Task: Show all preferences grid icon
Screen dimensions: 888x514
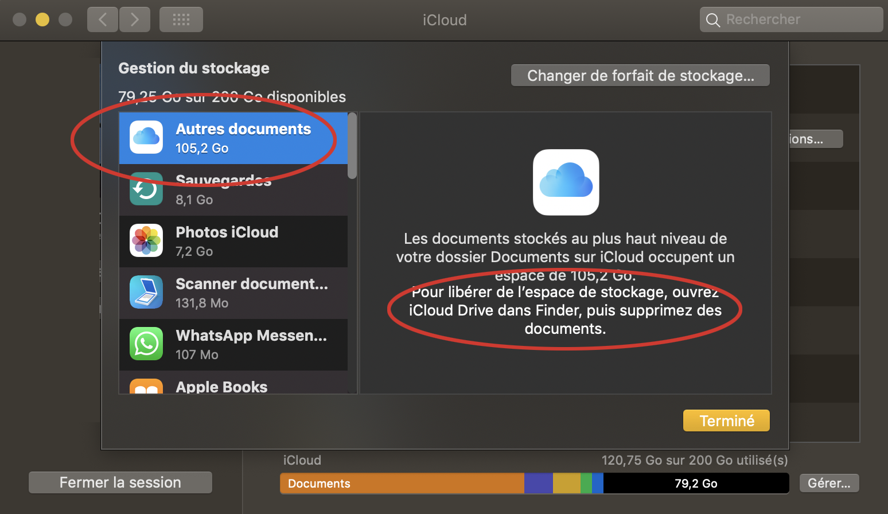Action: pyautogui.click(x=181, y=20)
